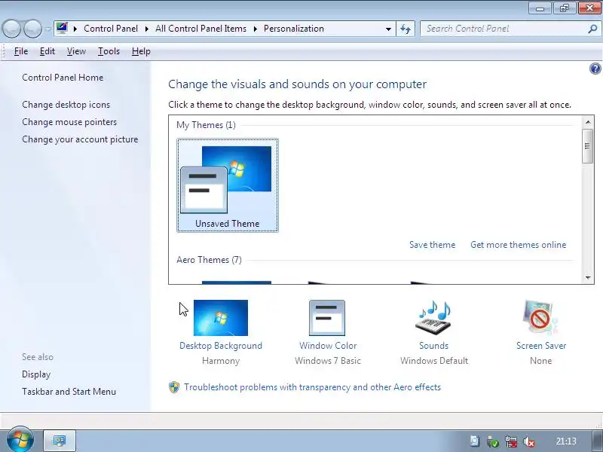Open the Windows Start orb

[20, 439]
